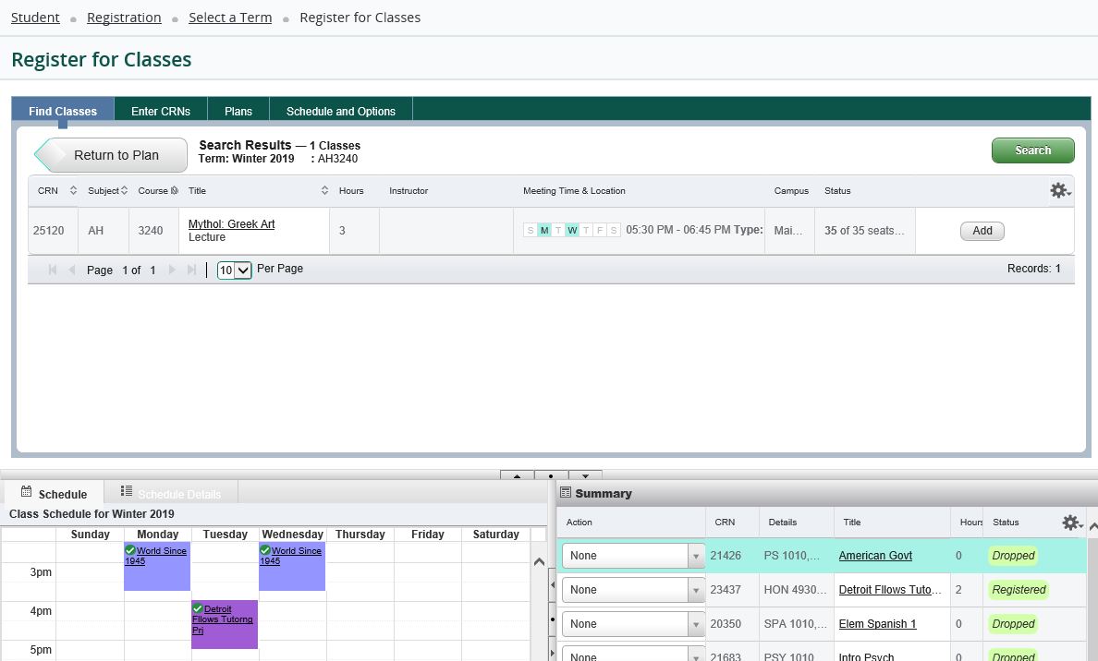Click 35 of 35 seats status
This screenshot has width=1098, height=661.
[864, 231]
